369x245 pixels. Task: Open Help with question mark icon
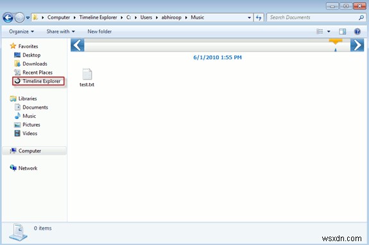click(357, 32)
